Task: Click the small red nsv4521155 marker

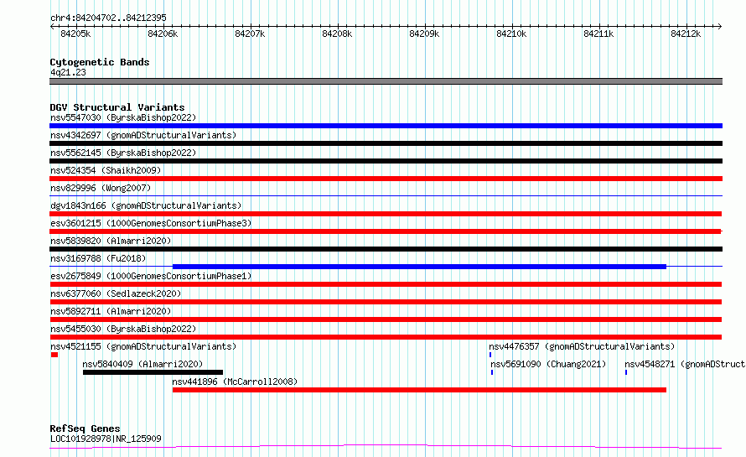Action: [x=54, y=355]
